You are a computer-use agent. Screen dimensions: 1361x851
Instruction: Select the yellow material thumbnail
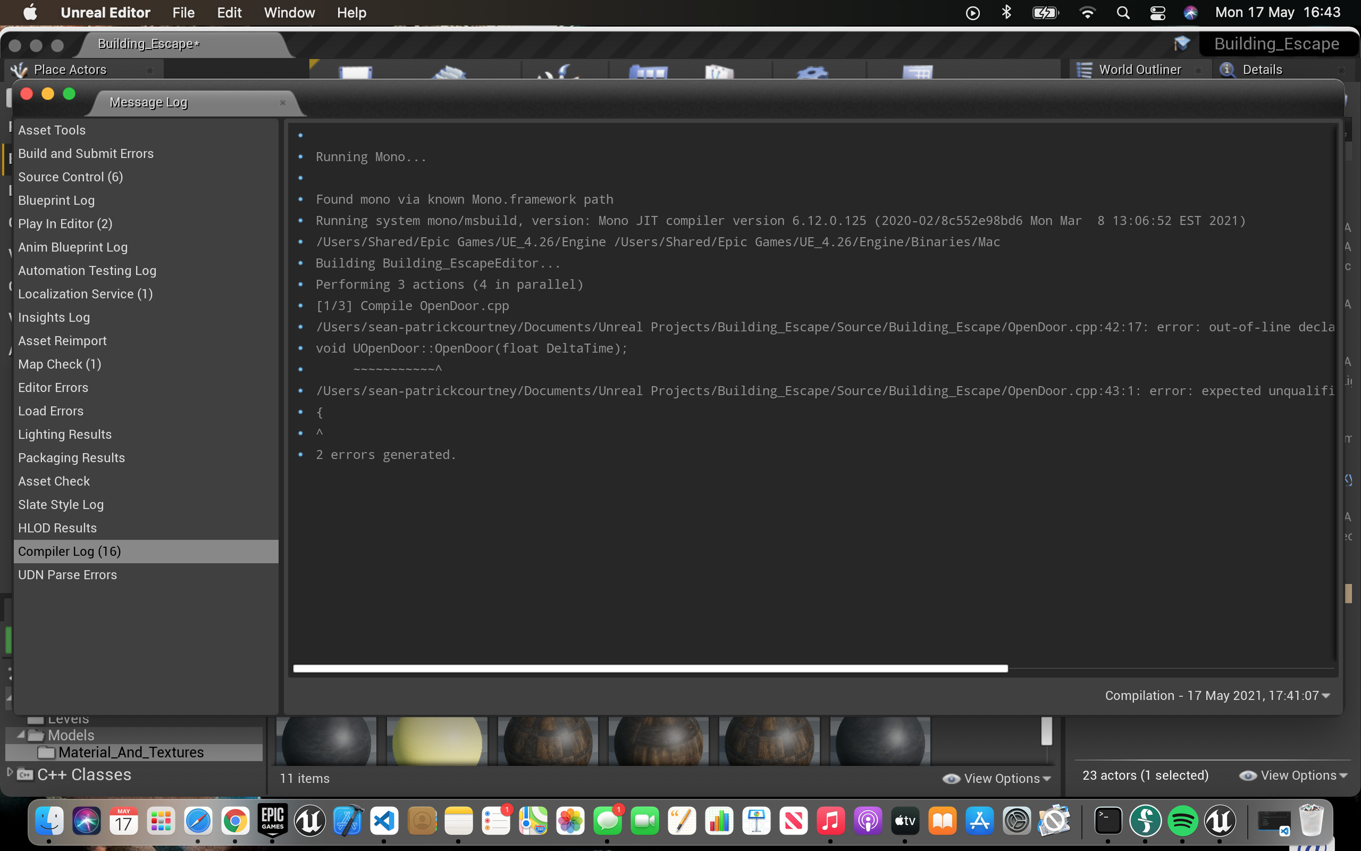[437, 741]
